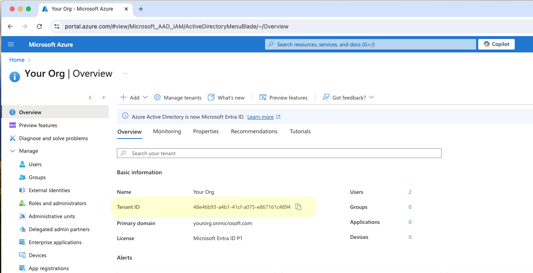Click the Learn more link
533x273 pixels.
point(260,117)
